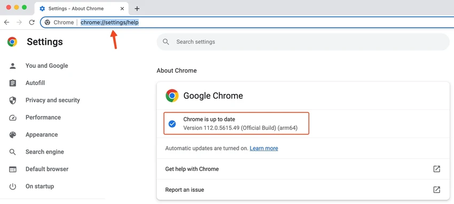The image size is (454, 204).
Task: Select the Settings - About Chrome tab
Action: point(82,9)
